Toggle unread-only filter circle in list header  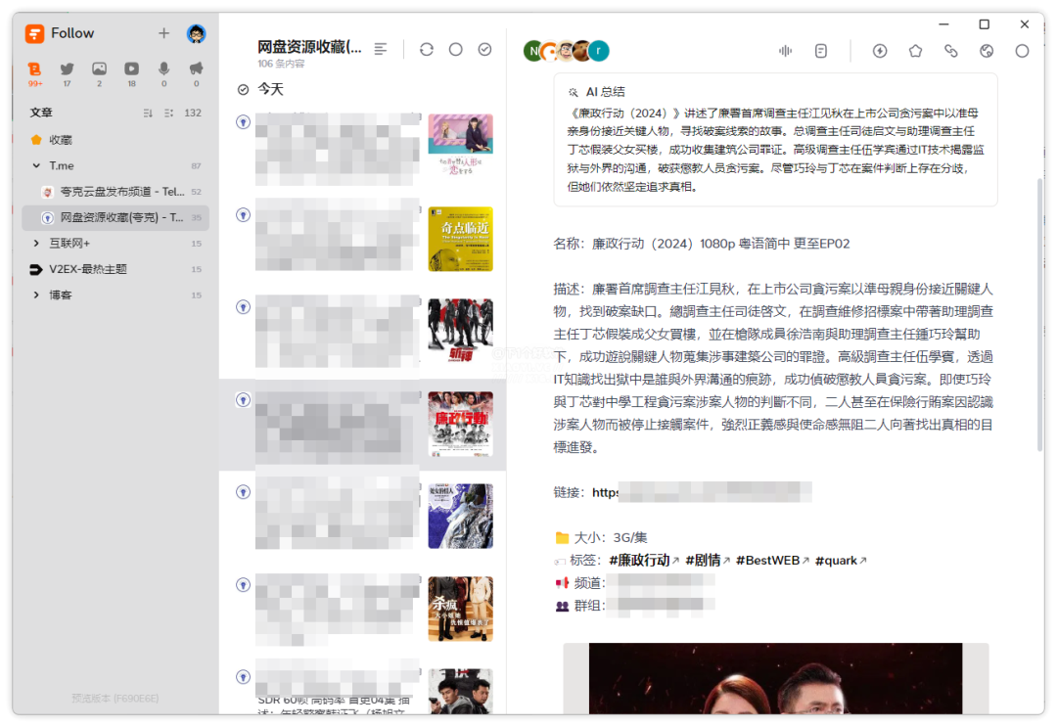tap(455, 50)
